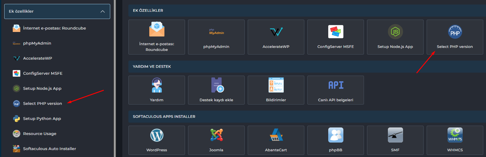
Task: Click the Joomla installer icon
Action: (217, 135)
